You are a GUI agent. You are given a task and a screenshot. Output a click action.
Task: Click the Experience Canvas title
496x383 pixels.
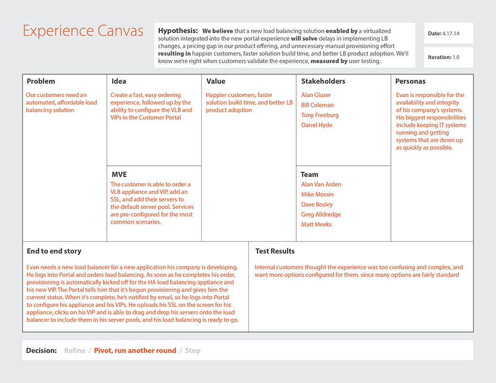[83, 31]
